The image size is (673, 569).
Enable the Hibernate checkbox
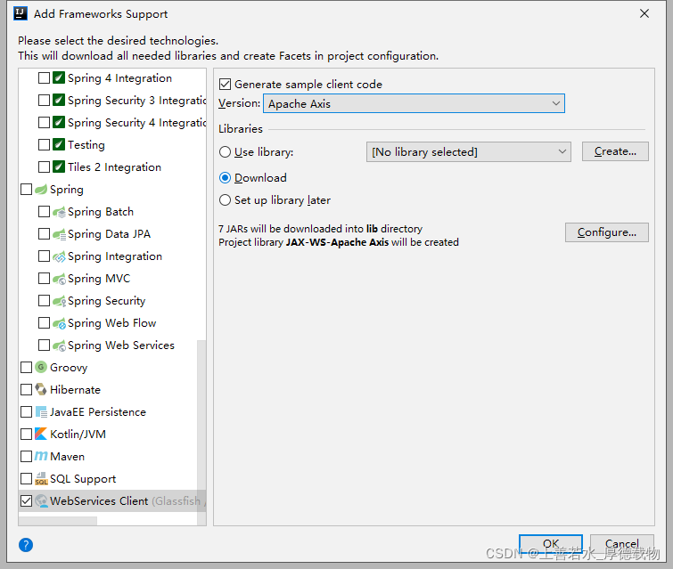[26, 389]
